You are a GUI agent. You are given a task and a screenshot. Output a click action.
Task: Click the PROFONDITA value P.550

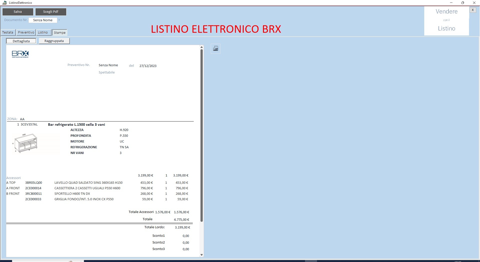click(x=124, y=136)
